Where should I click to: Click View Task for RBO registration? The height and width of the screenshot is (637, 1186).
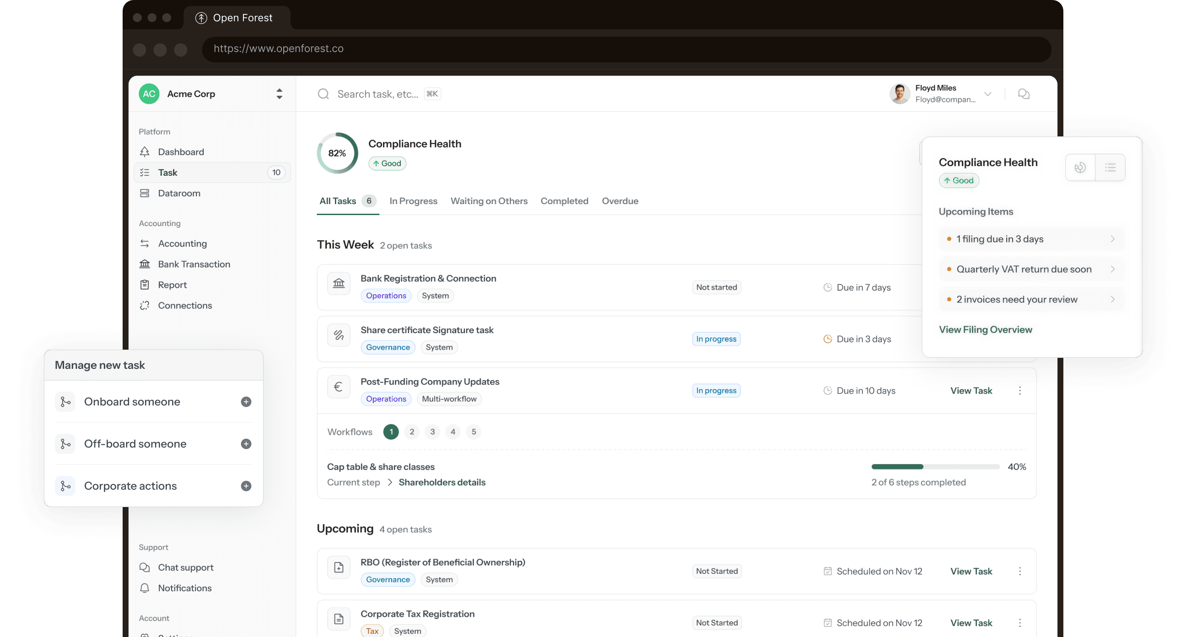point(971,571)
